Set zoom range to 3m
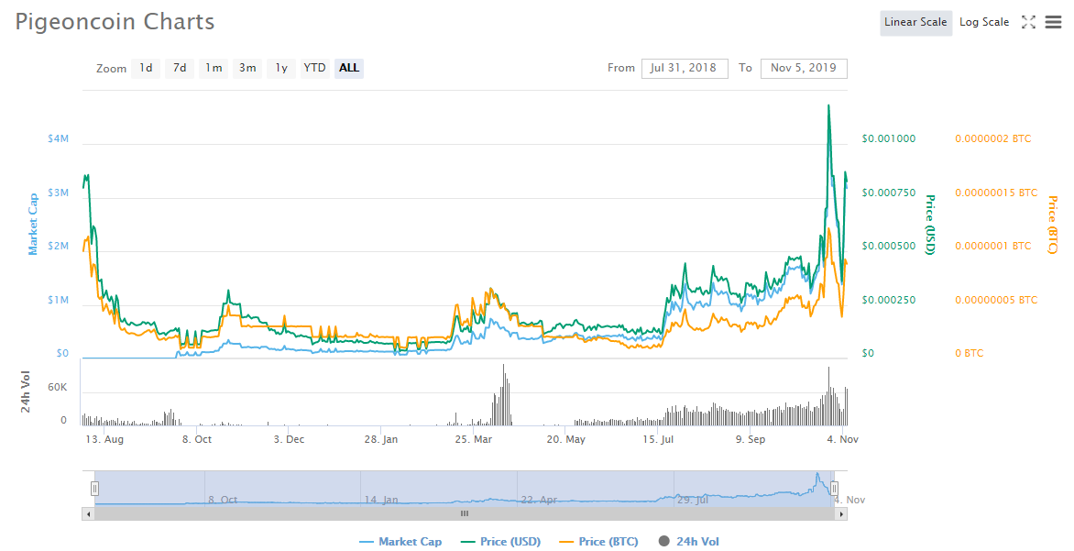 click(247, 68)
